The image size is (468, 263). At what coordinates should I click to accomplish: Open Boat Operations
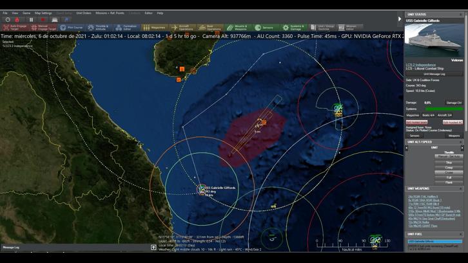[210, 28]
